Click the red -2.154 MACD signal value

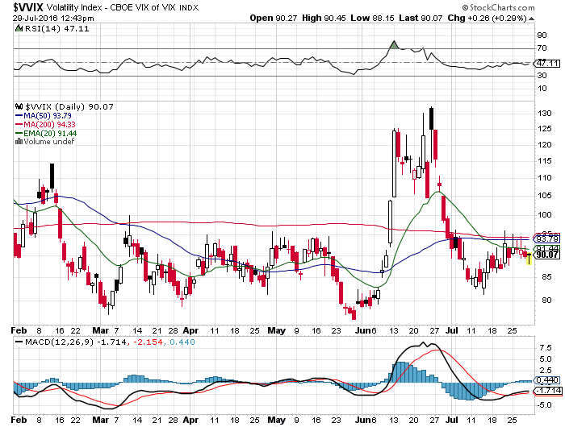point(148,342)
